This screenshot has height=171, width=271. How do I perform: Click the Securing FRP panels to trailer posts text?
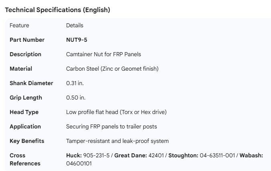click(111, 126)
